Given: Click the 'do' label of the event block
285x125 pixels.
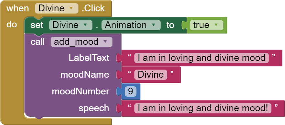Looking at the screenshot, I should pos(11,24).
